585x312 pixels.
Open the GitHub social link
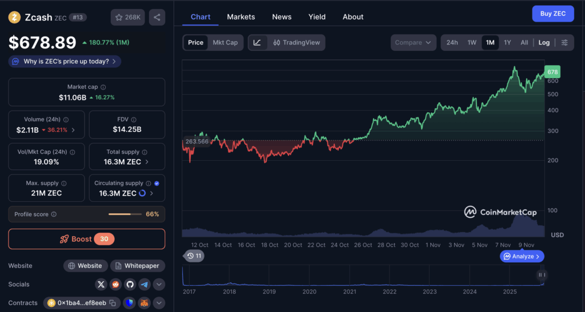coord(130,285)
